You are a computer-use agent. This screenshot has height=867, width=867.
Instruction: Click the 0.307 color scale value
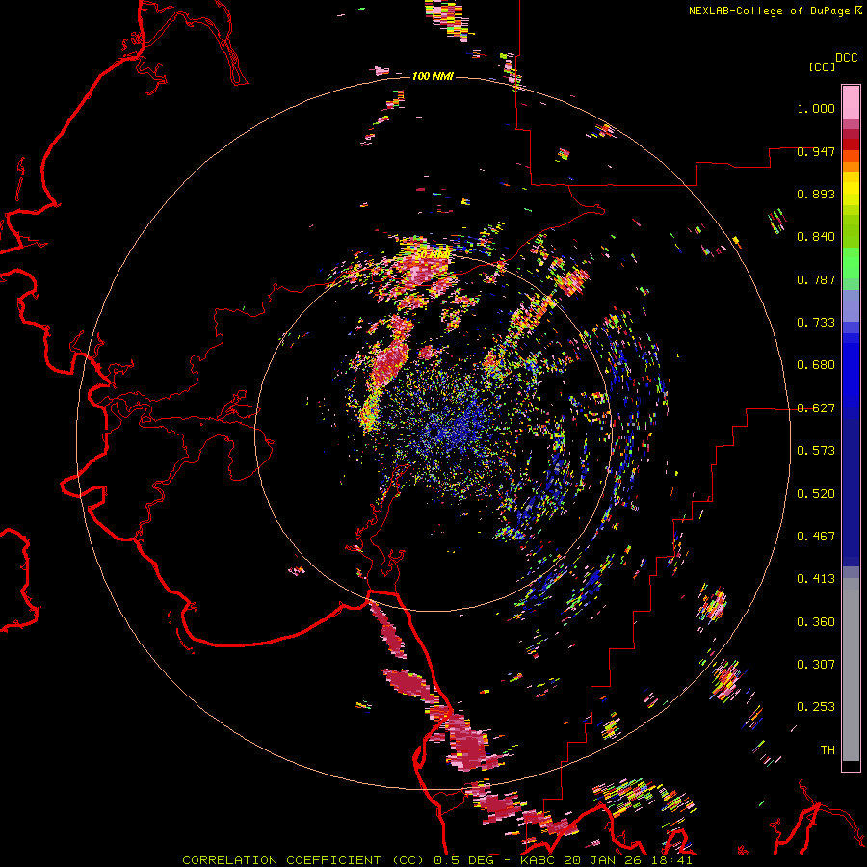coord(816,665)
